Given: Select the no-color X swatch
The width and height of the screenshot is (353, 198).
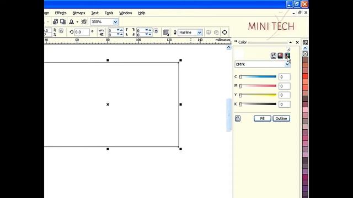Looking at the screenshot, I should [305, 54].
